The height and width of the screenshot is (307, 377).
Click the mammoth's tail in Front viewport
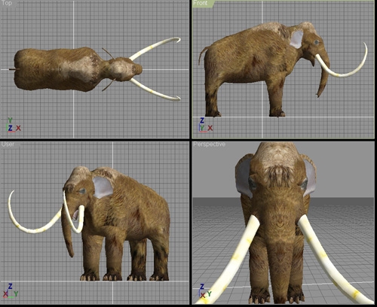[201, 55]
